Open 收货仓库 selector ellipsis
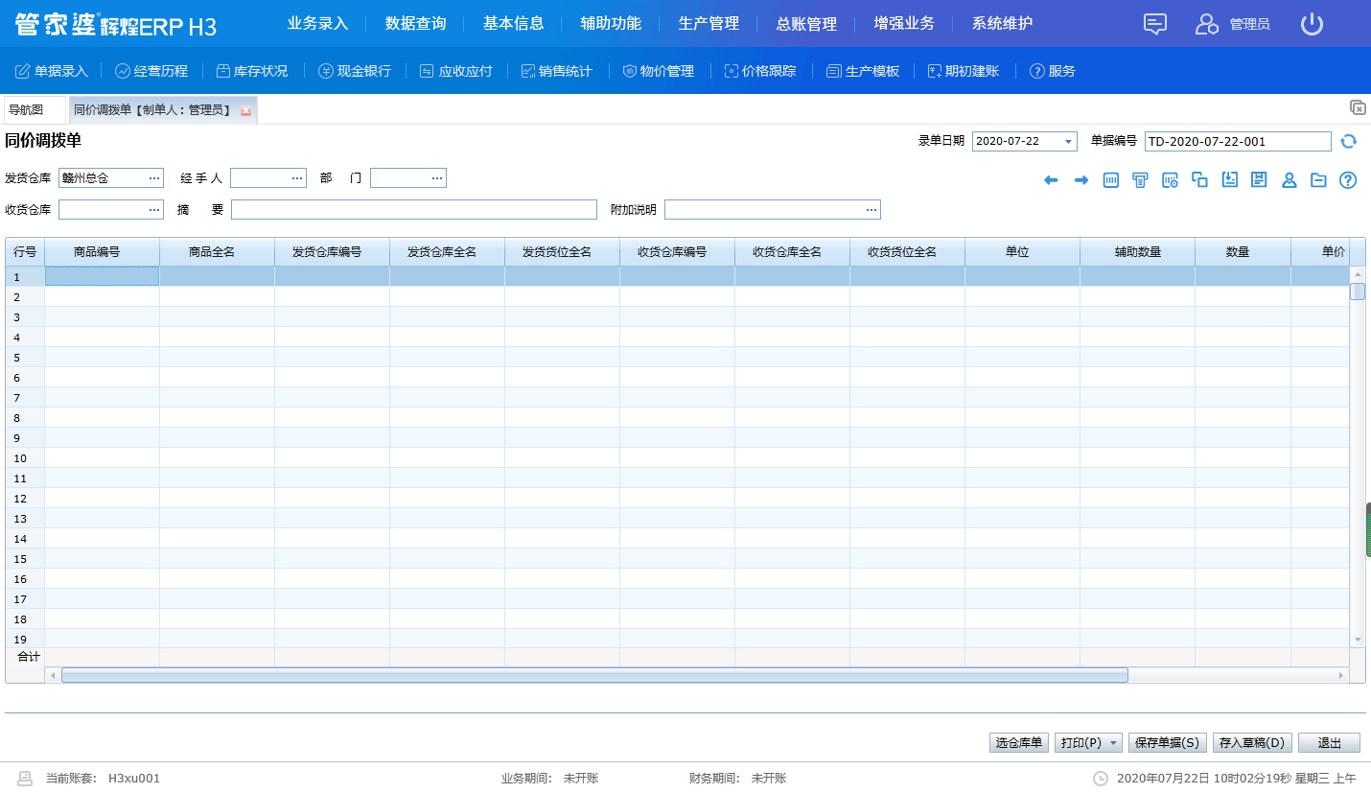1371x793 pixels. coord(154,210)
